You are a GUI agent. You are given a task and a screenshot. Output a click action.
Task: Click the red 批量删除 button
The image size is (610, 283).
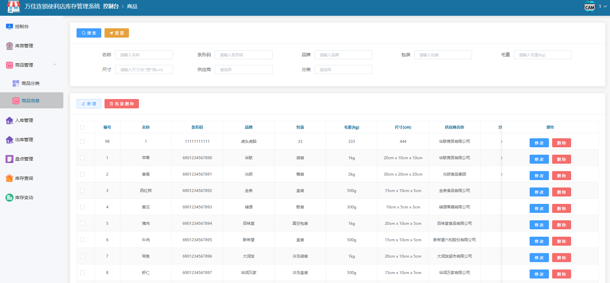point(122,104)
